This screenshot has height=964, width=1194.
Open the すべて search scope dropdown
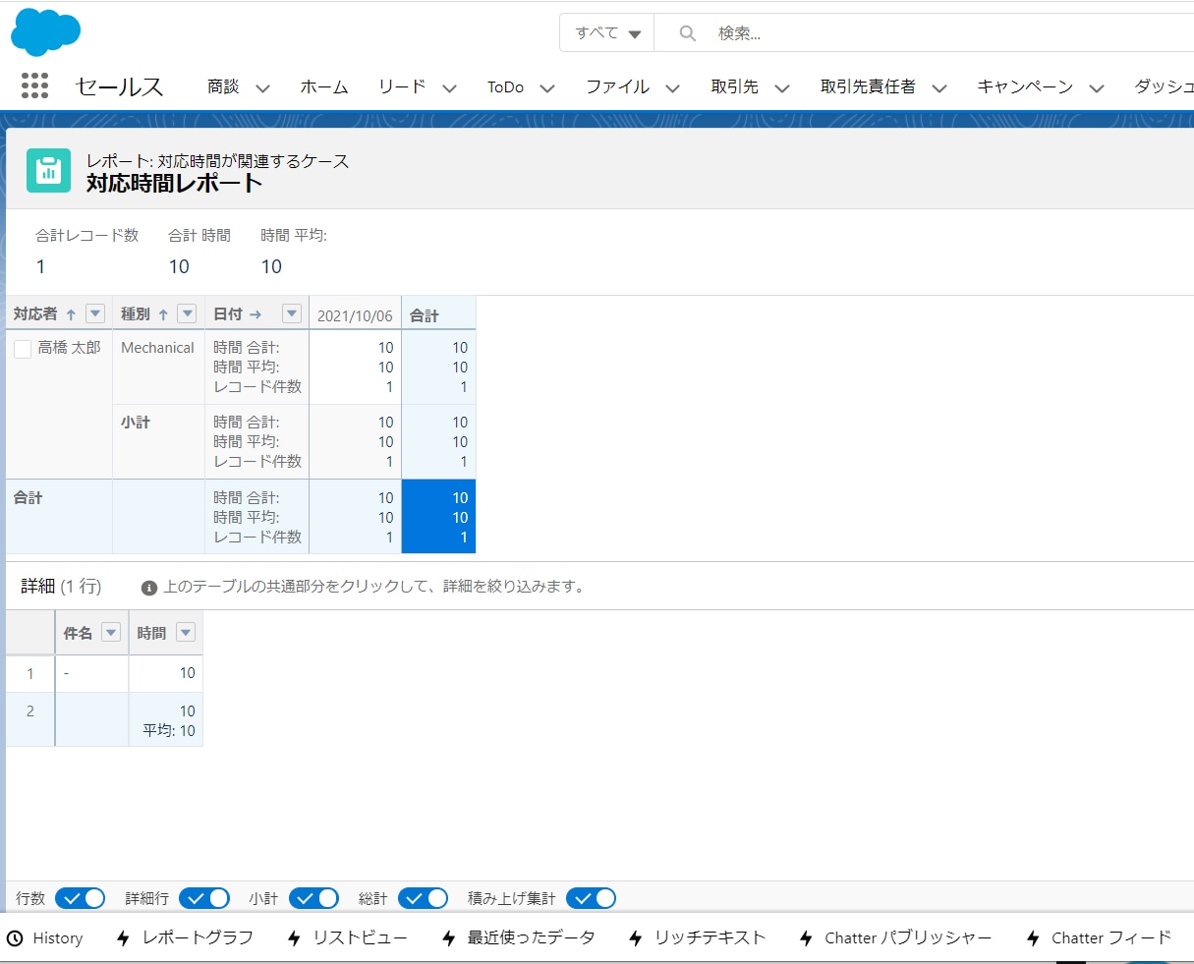click(607, 32)
